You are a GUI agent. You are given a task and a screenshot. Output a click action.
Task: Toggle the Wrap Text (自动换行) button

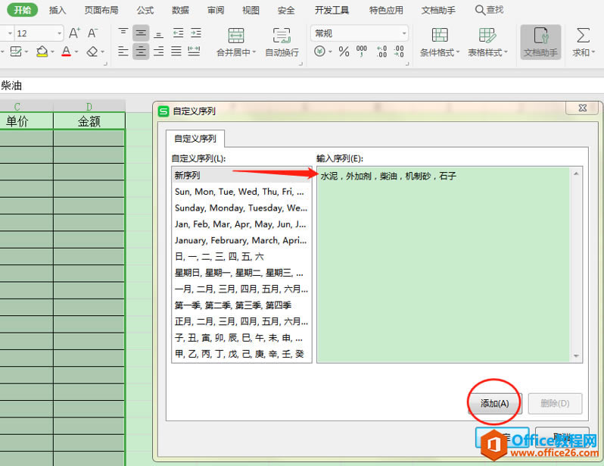(x=282, y=42)
